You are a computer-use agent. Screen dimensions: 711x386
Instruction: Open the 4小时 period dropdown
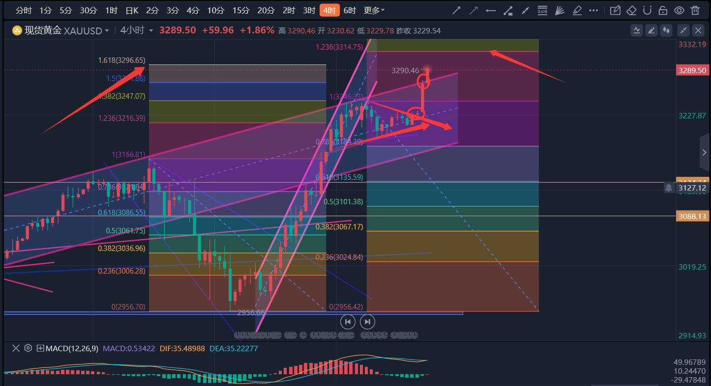[151, 30]
